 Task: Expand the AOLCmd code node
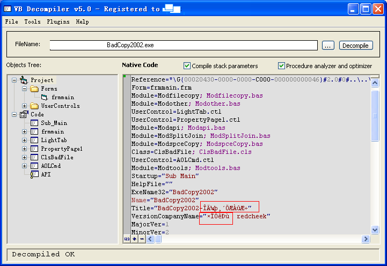(25, 166)
